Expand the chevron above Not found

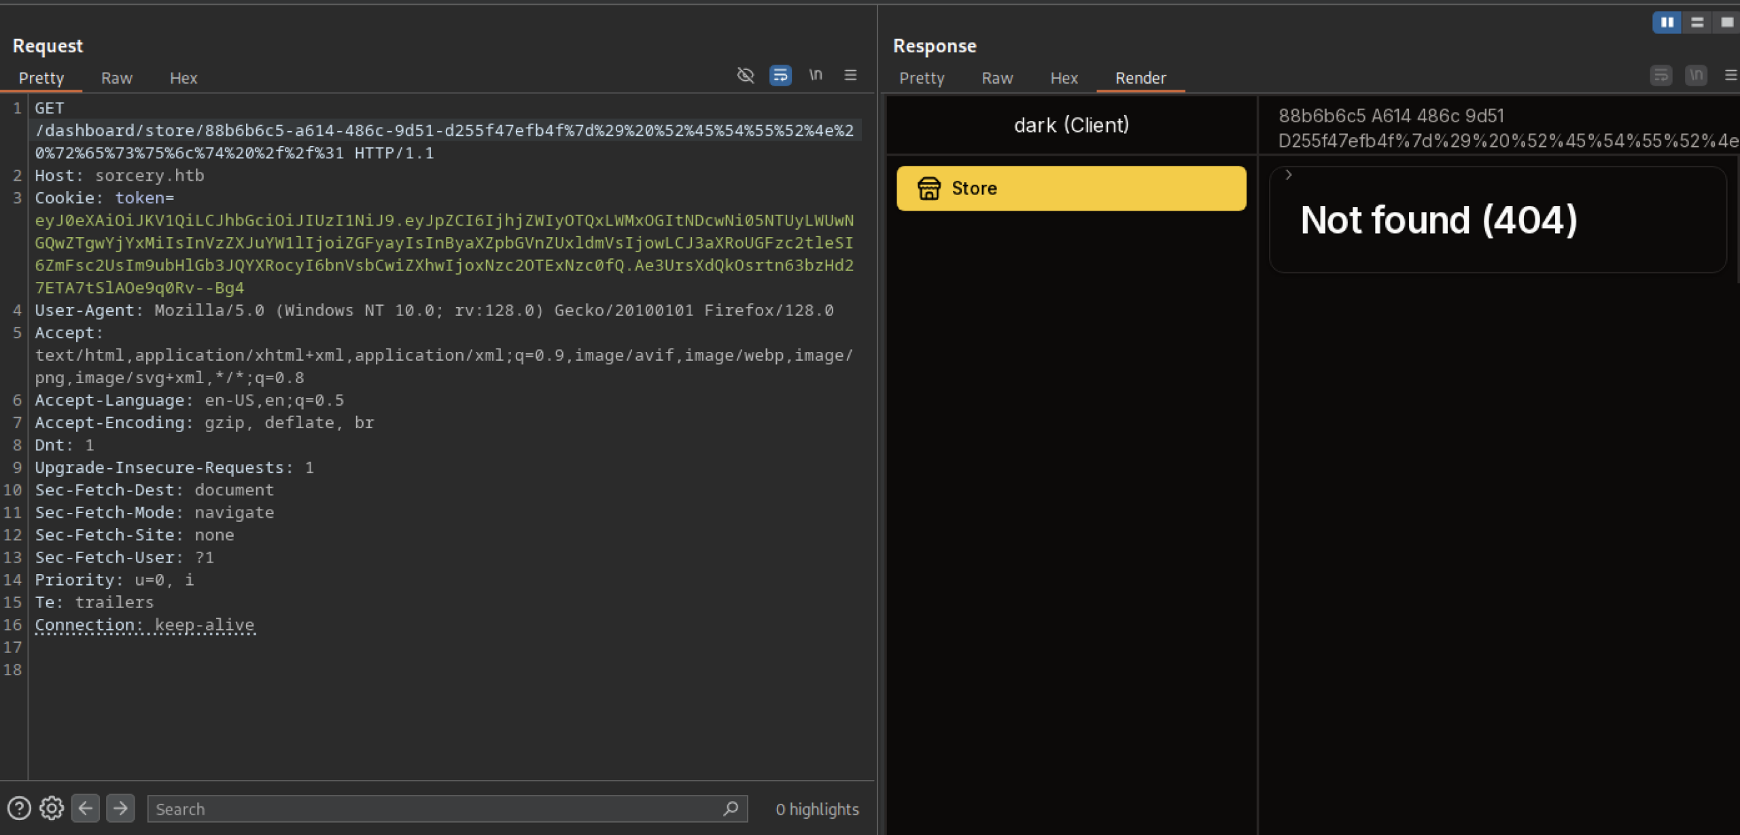(1289, 175)
